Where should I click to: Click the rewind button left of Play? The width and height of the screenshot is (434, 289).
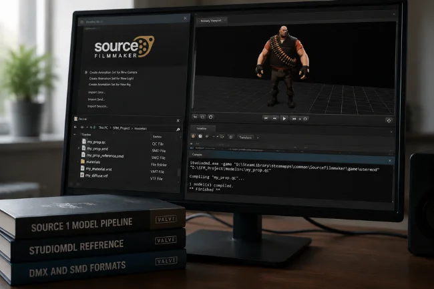274,118
